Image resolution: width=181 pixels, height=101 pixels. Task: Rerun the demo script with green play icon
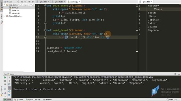(x=5, y=77)
